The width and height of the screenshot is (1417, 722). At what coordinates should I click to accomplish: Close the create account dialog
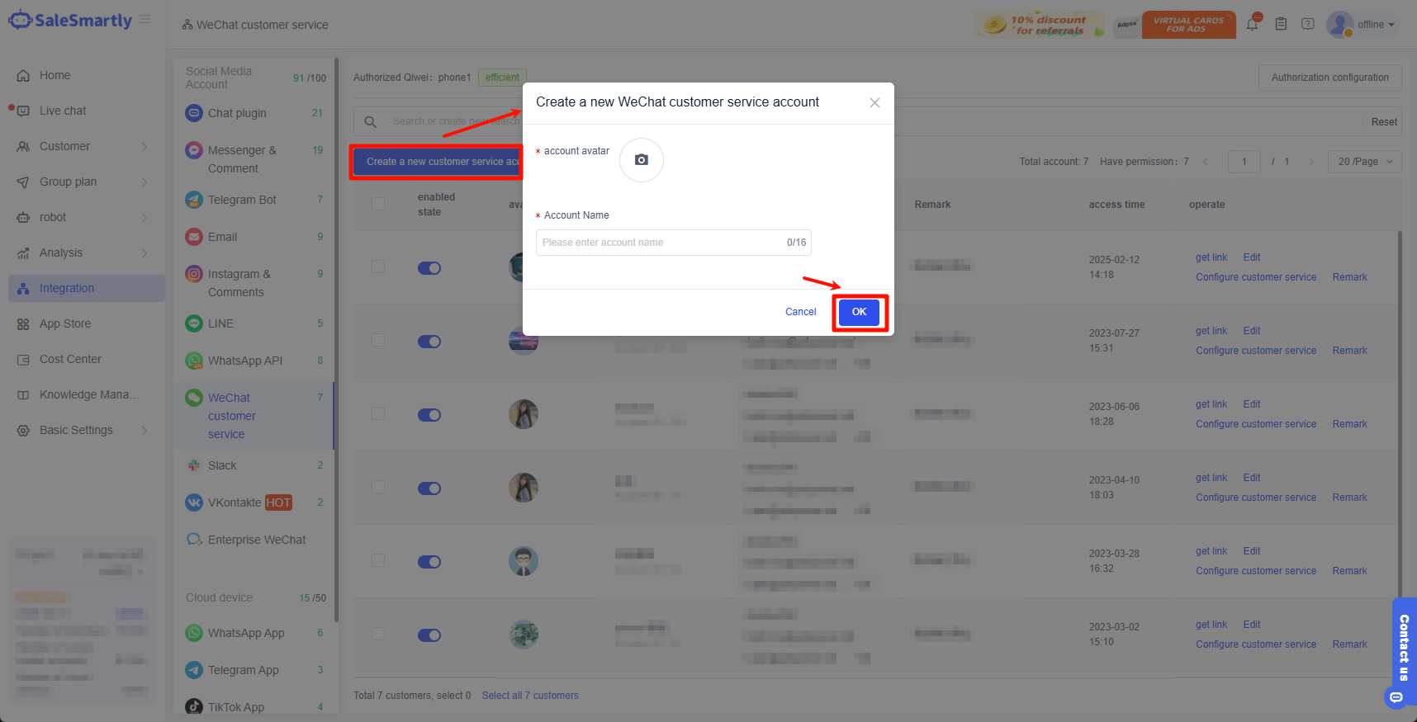[x=874, y=103]
